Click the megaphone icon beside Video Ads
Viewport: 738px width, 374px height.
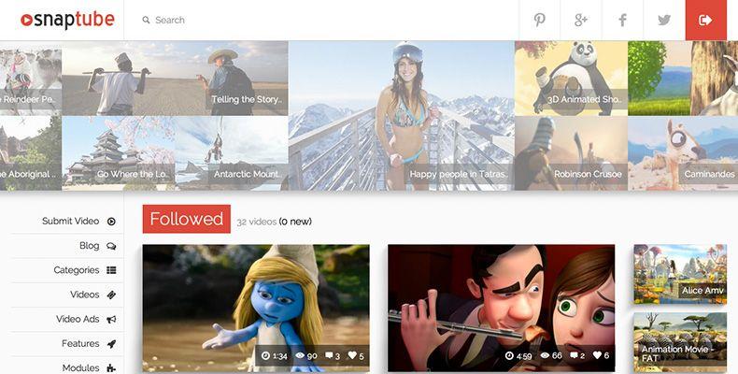point(111,320)
